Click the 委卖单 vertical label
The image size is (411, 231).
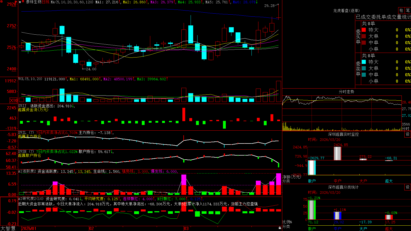tap(358, 69)
